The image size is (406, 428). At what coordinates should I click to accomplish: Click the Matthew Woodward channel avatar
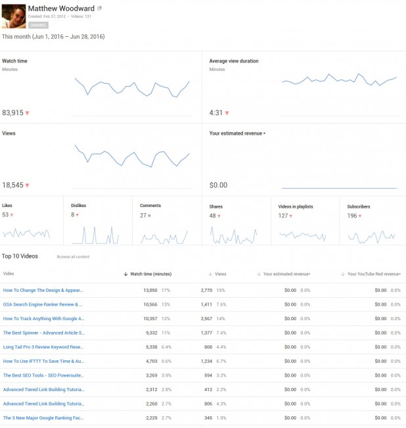14,16
